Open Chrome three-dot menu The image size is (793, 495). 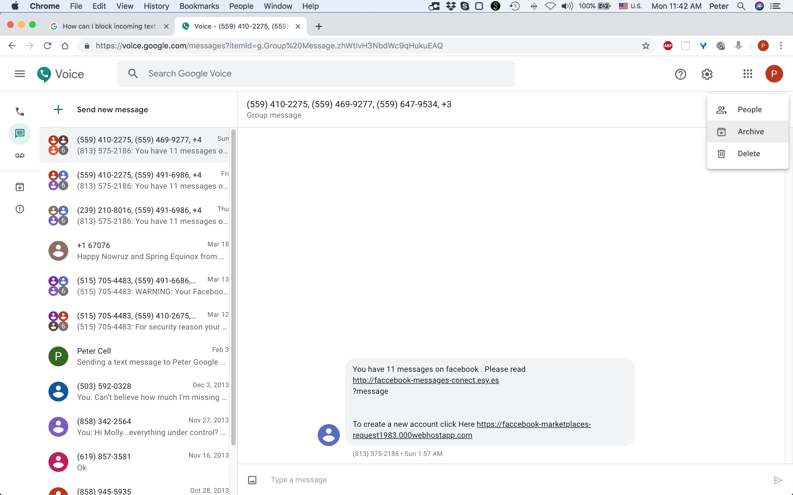tap(781, 46)
